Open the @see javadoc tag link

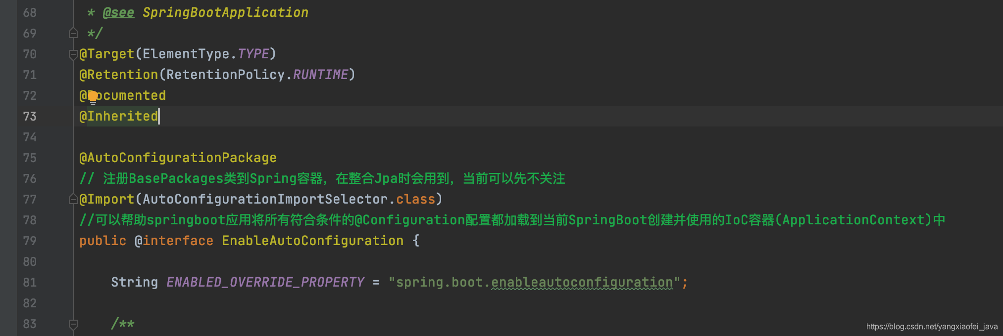point(118,12)
